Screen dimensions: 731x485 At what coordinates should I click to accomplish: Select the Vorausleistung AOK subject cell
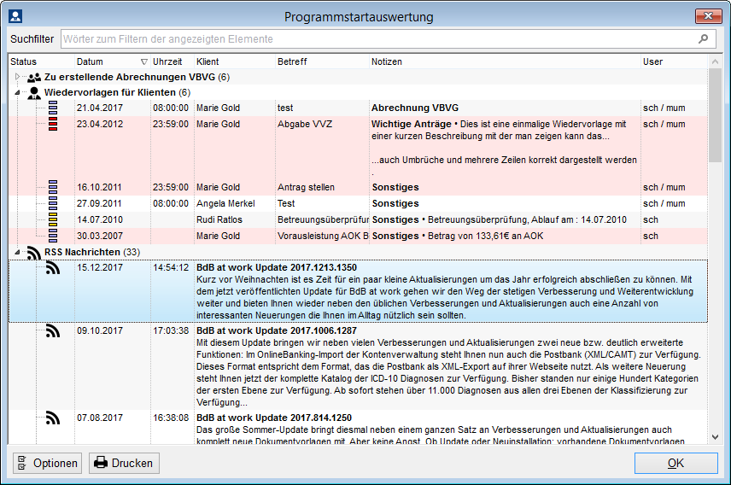[323, 236]
